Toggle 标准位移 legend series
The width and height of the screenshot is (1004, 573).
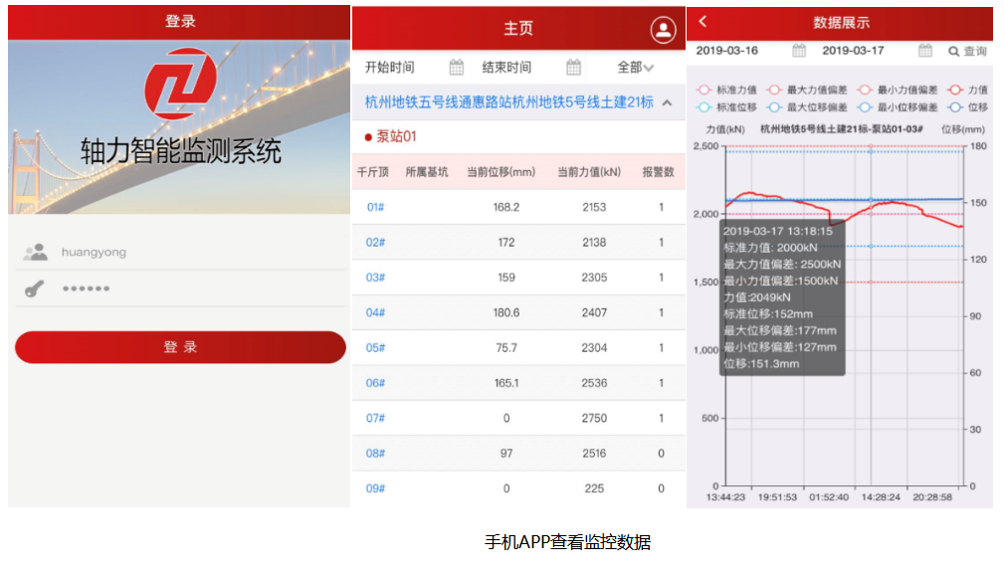[726, 106]
